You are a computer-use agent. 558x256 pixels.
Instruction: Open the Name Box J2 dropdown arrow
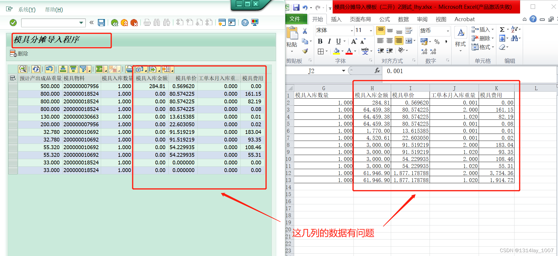(x=343, y=71)
